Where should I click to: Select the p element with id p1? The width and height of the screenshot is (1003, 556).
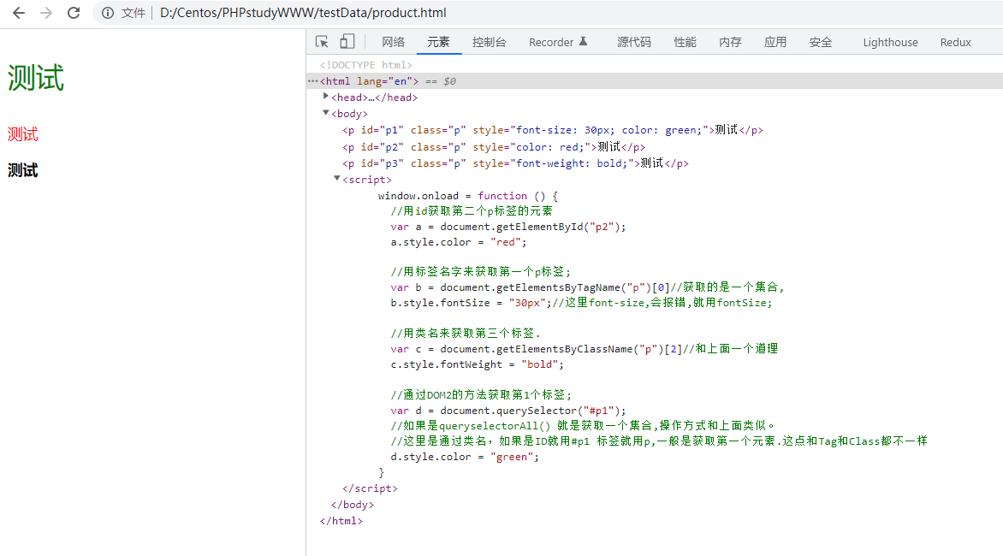pos(553,130)
